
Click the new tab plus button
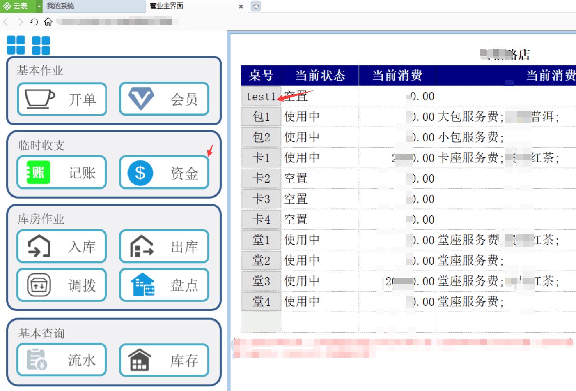[255, 6]
